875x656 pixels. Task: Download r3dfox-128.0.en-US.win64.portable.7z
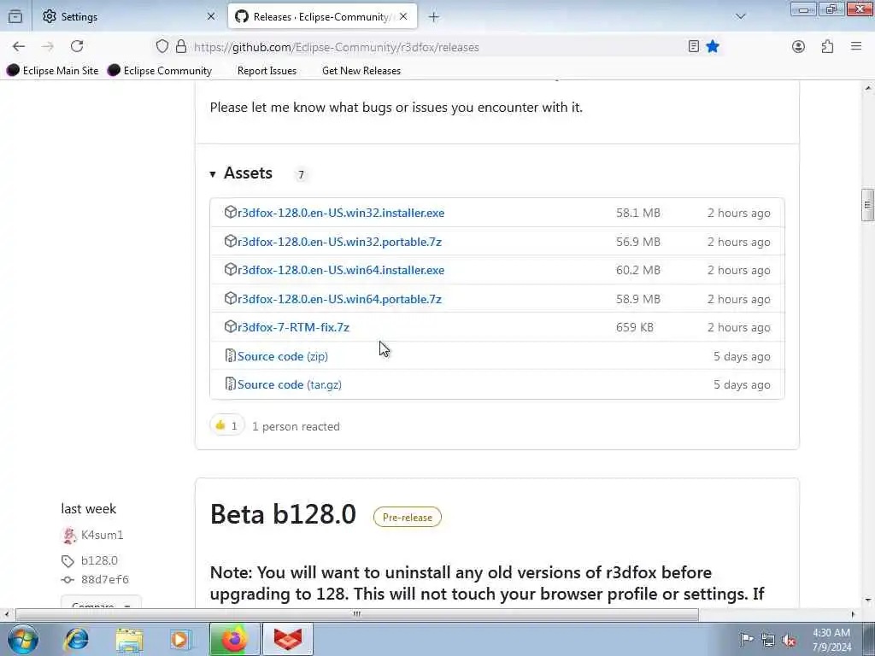click(x=339, y=299)
